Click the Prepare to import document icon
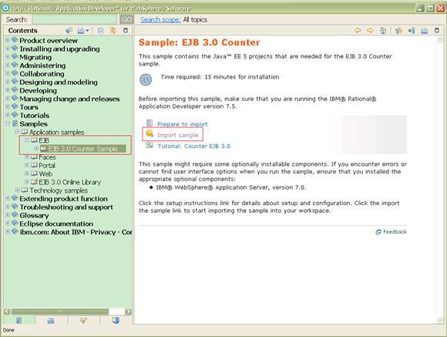Screen dimensions: 447x337 (150, 123)
